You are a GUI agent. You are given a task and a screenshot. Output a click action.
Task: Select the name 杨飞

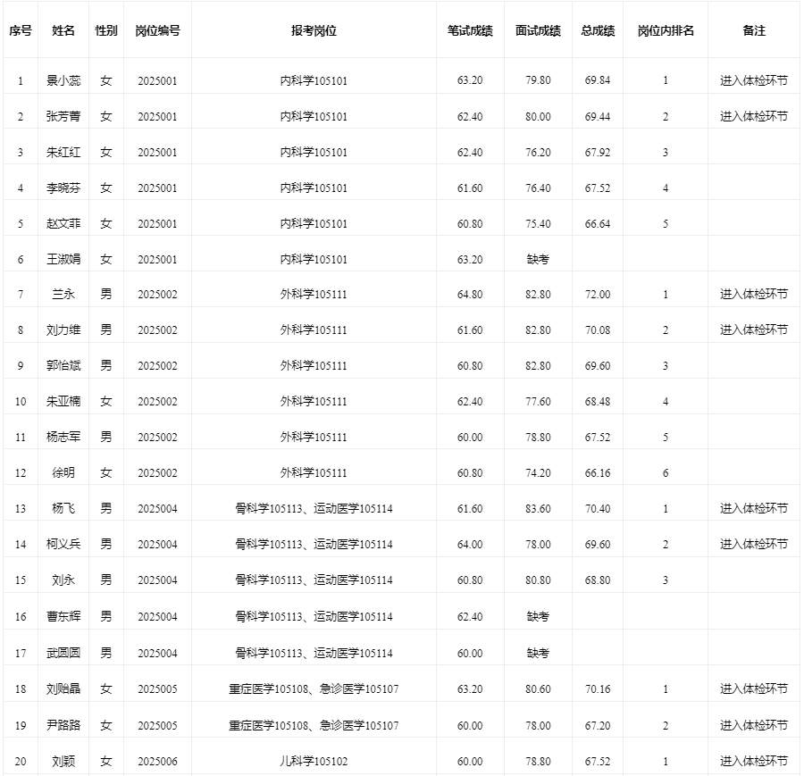63,508
